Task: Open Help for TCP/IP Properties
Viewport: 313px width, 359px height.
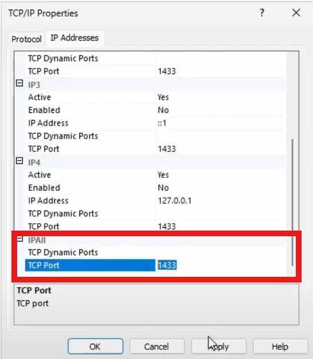Action: click(280, 346)
